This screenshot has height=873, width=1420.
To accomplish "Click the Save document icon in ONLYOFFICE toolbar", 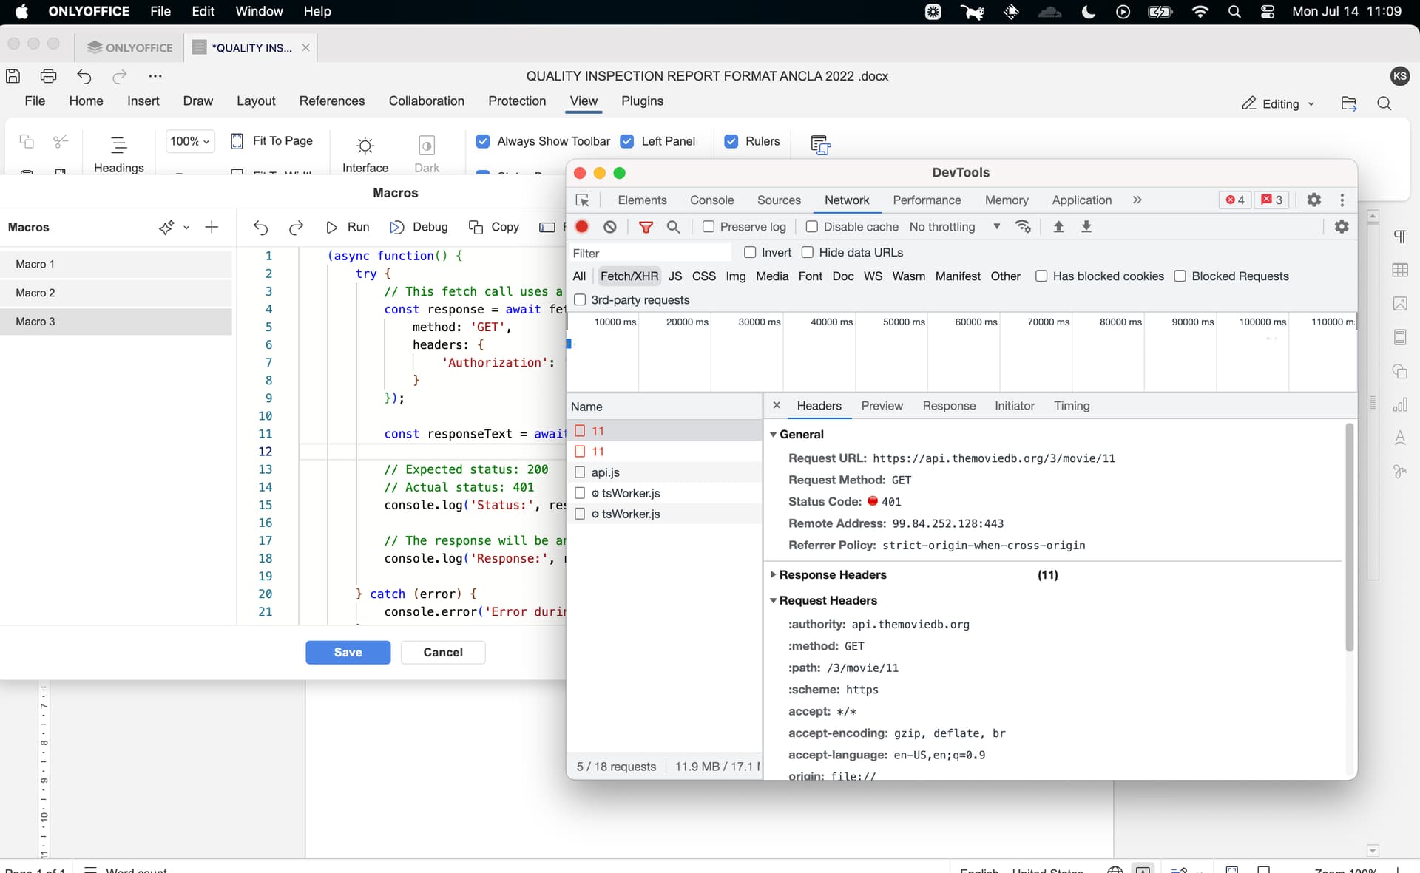I will click(13, 76).
